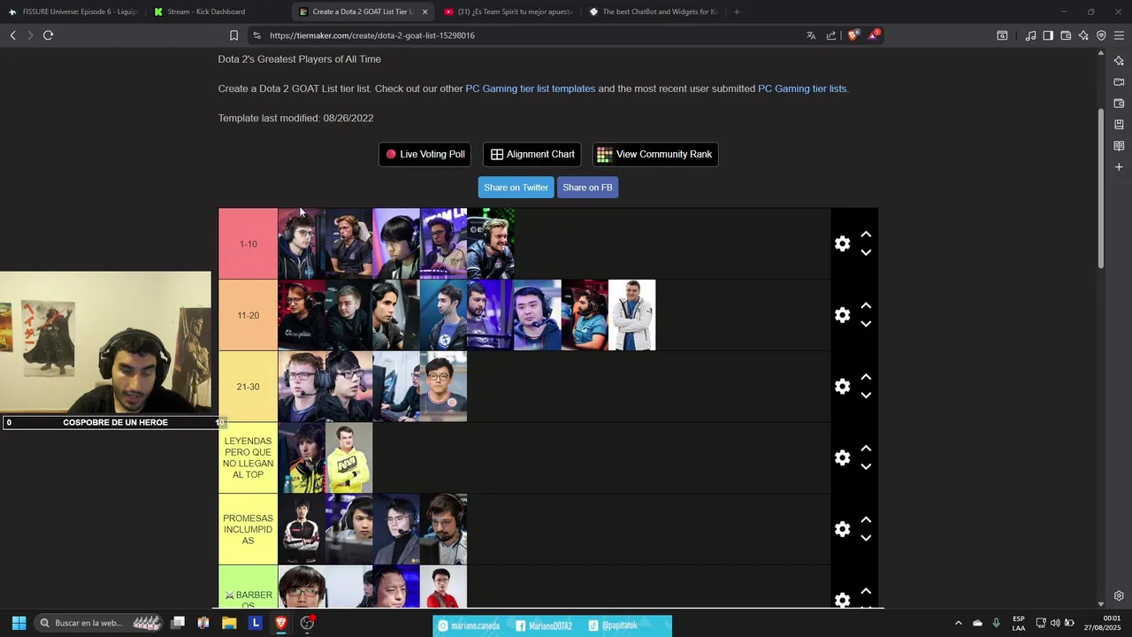The width and height of the screenshot is (1132, 637).
Task: Open a new browser tab
Action: pos(737,12)
